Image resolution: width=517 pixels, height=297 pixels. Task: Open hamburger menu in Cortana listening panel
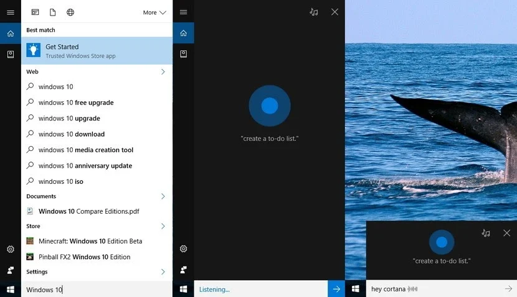click(x=183, y=12)
